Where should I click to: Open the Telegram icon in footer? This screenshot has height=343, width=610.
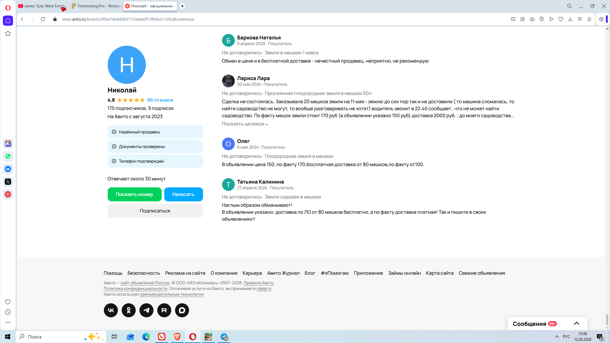pyautogui.click(x=146, y=310)
